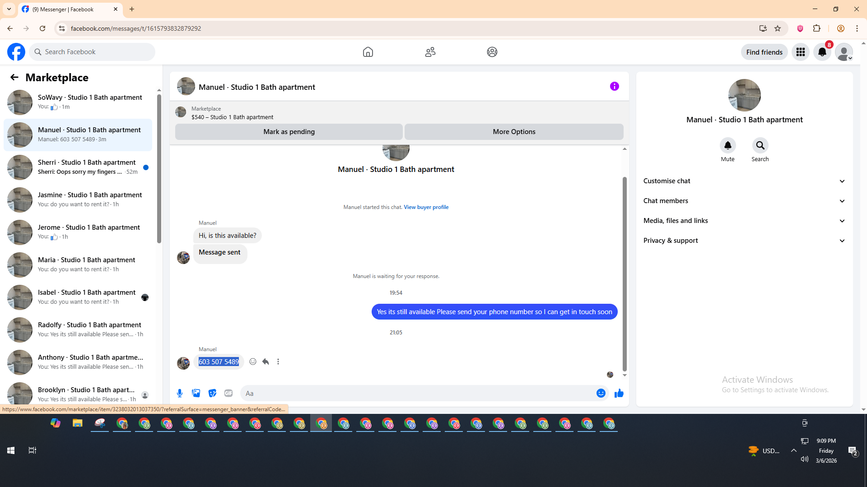Viewport: 867px width, 487px height.
Task: Open a new browser tab
Action: coord(132,9)
